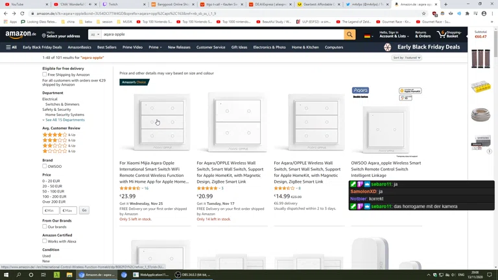
Task: Click the search magnifier button
Action: 350,34
